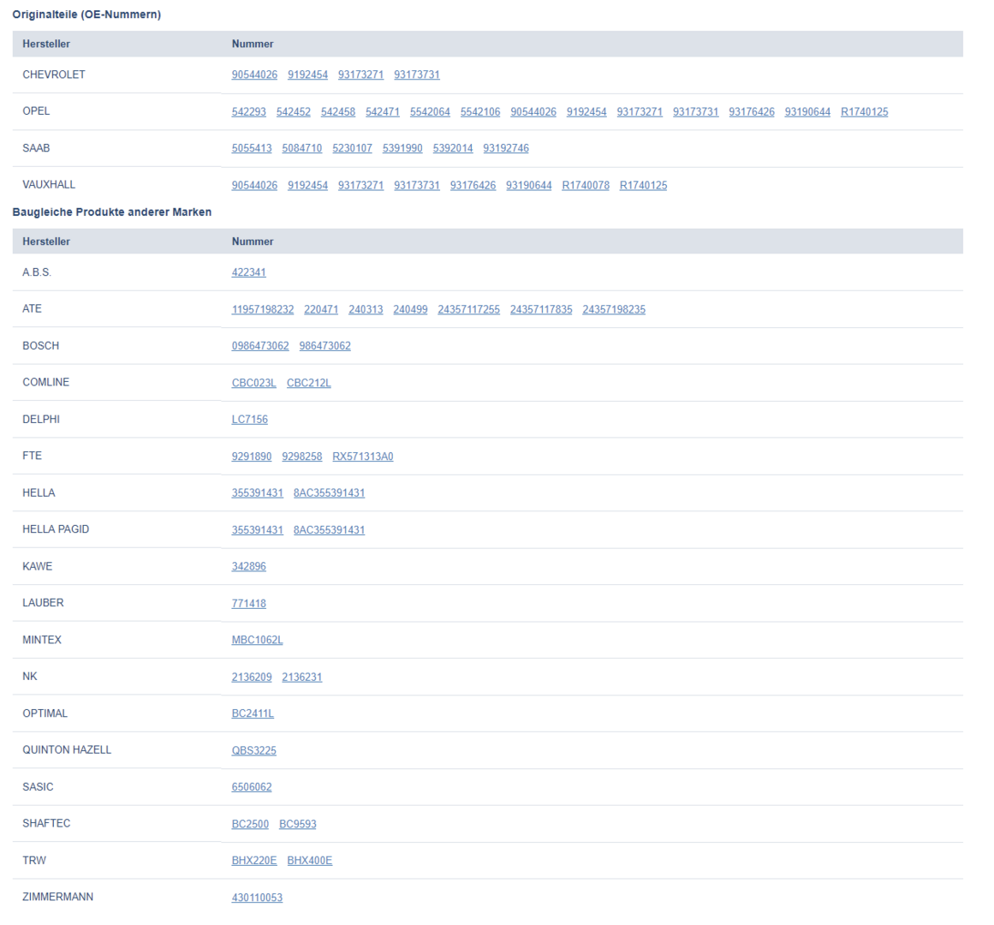Click TRW number BHX400E
The image size is (994, 925).
coord(309,861)
